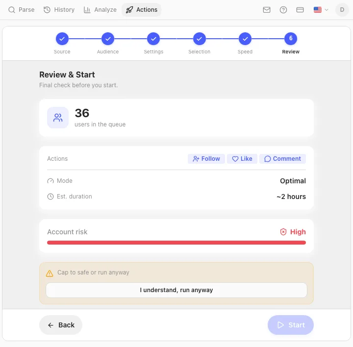Viewport: 353px width, 347px height.
Task: Click Cap to safe or run anyway text
Action: click(93, 273)
